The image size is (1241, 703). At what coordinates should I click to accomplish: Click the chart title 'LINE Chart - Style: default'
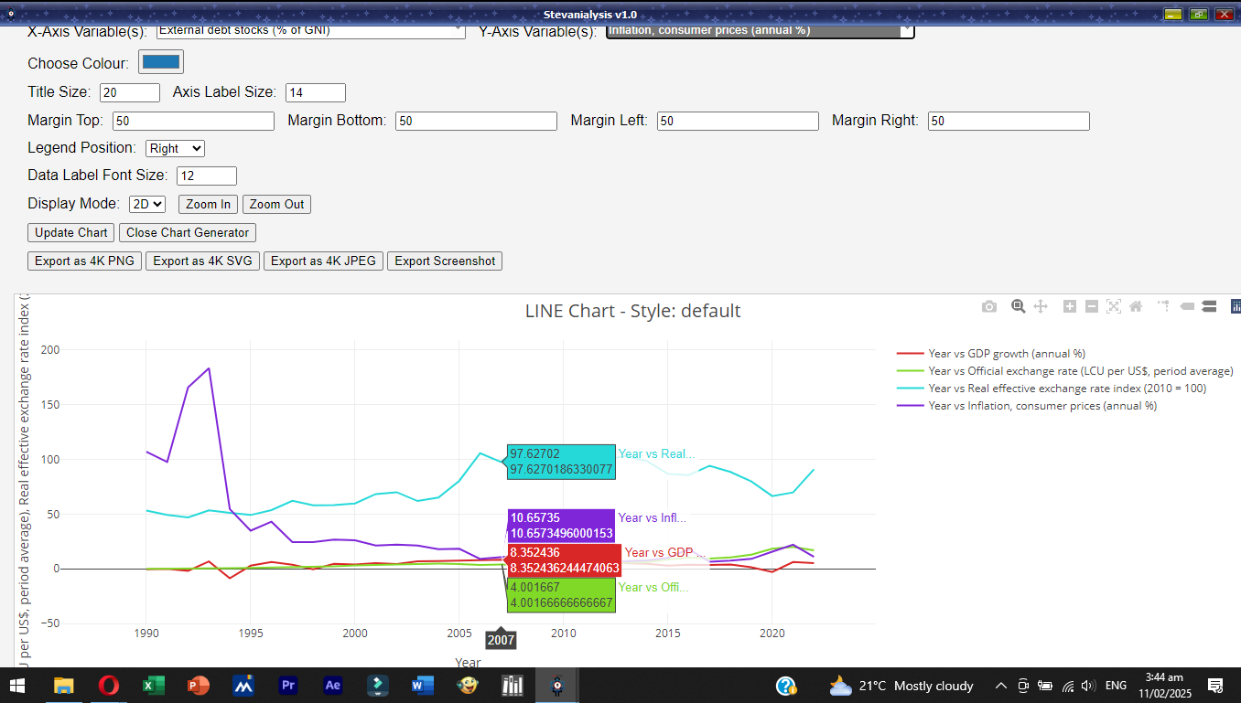click(632, 311)
